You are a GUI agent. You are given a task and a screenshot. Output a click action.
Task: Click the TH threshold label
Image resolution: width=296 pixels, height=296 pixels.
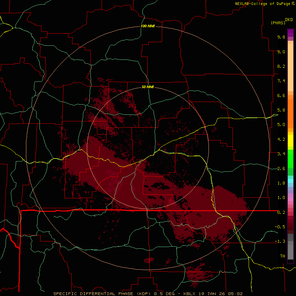(x=283, y=256)
